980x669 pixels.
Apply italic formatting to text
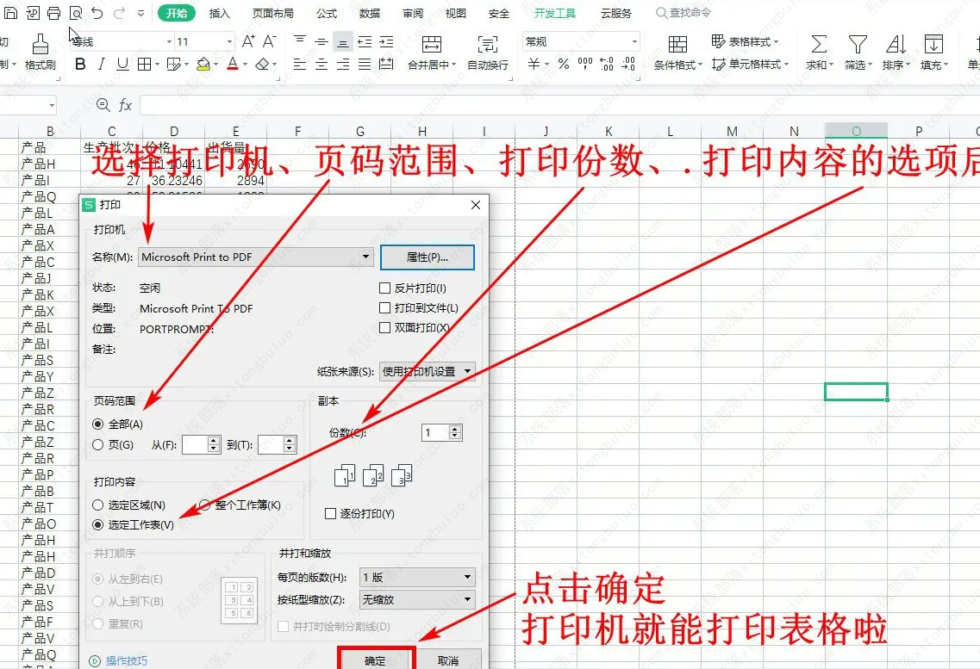102,65
